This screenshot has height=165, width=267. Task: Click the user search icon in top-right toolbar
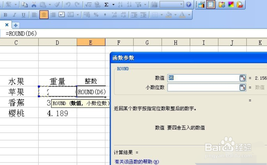(240, 5)
